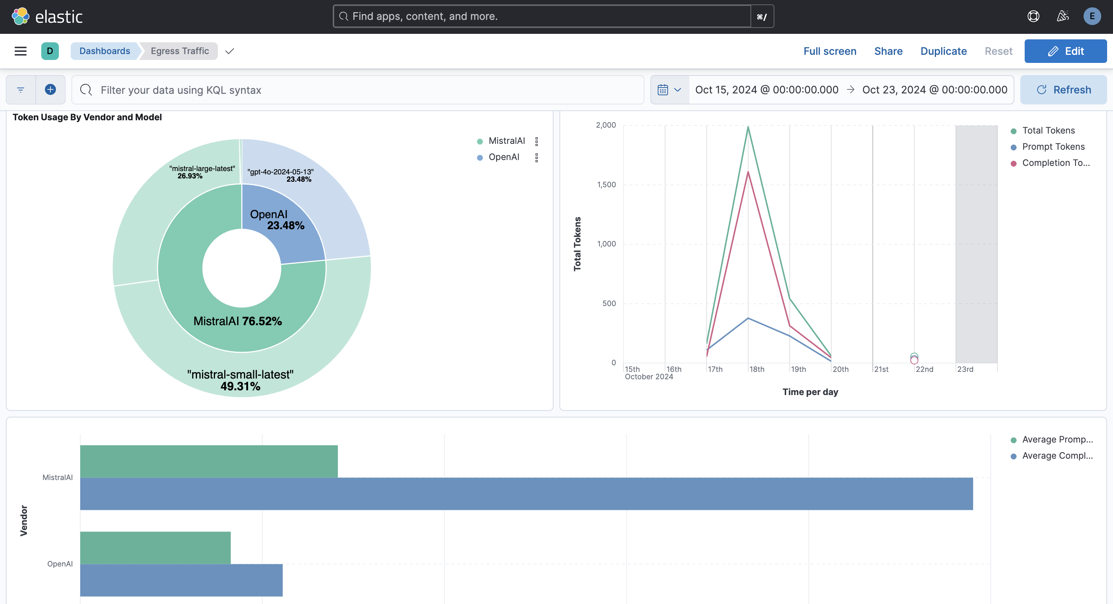Click Token Usage By Vendor and Model title
This screenshot has width=1113, height=604.
87,117
